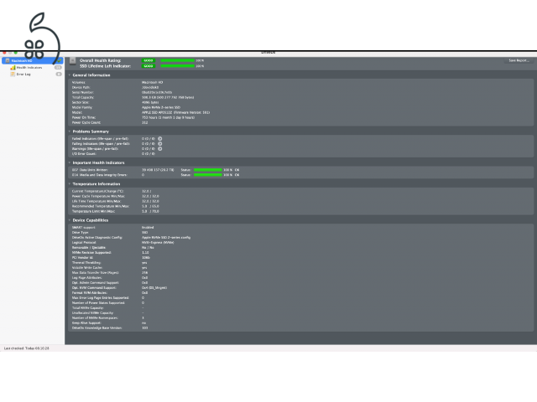Click Current Temperature/Change label
The image size is (537, 402).
[x=97, y=191]
